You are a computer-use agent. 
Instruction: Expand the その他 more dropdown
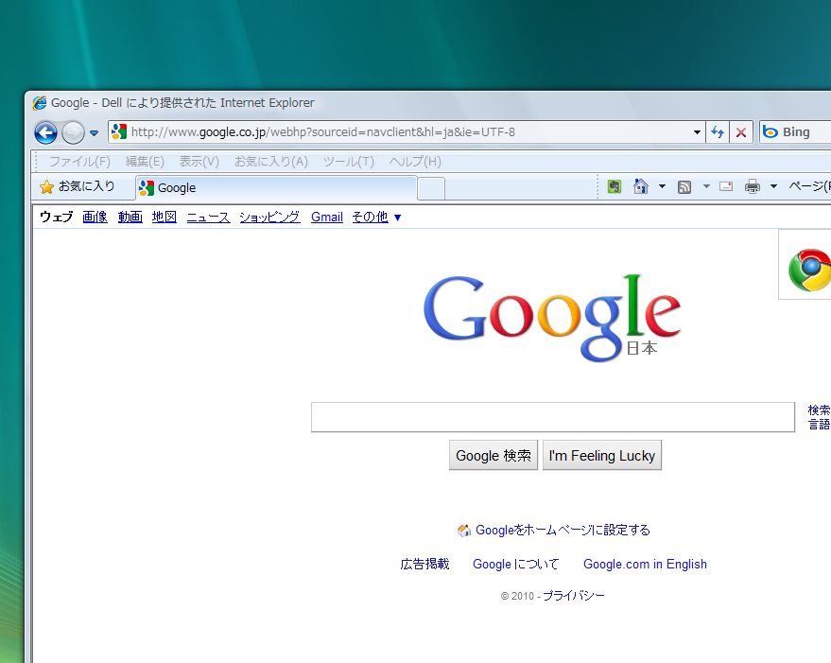[x=376, y=217]
